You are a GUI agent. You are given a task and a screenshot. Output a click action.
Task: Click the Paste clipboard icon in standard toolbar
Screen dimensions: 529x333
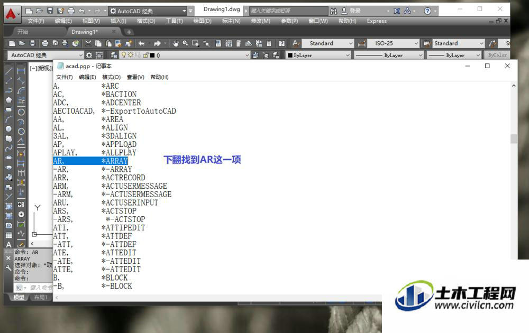[x=108, y=43]
